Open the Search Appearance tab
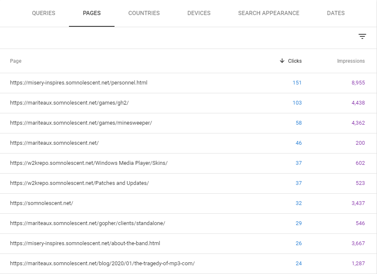This screenshot has width=377, height=274. click(x=268, y=13)
